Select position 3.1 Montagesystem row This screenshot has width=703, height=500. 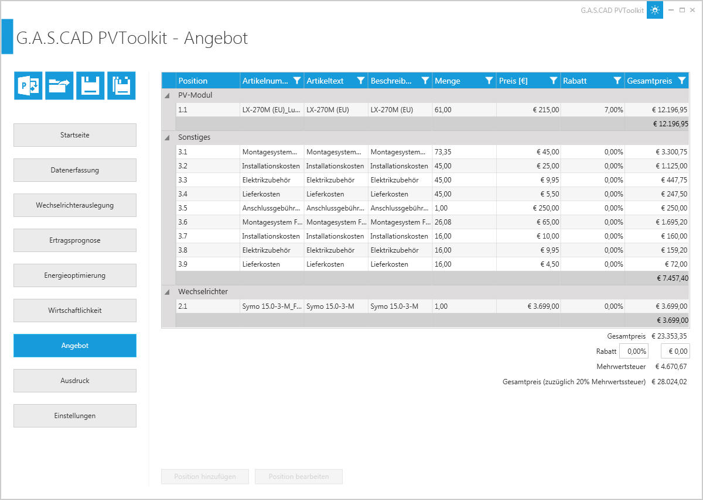[432, 151]
